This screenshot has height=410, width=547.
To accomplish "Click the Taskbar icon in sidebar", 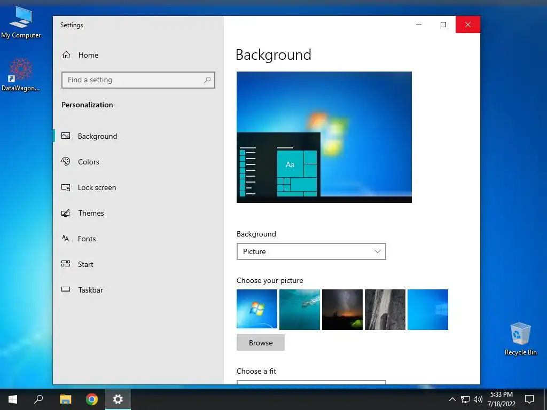I will (x=66, y=289).
